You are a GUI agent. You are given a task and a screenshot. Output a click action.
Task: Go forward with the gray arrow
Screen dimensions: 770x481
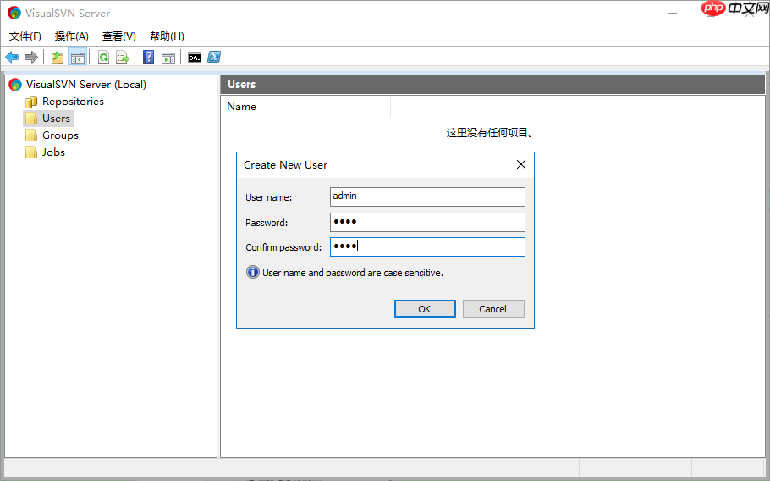coord(31,57)
